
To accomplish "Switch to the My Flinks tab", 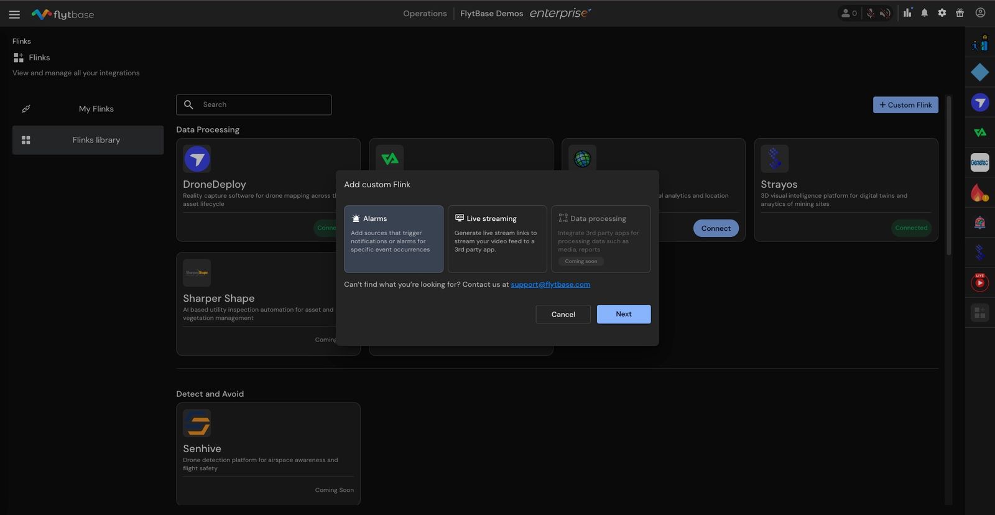I will click(88, 109).
